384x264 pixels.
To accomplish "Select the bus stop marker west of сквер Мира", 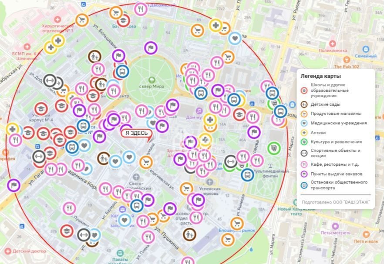I will [122, 71].
